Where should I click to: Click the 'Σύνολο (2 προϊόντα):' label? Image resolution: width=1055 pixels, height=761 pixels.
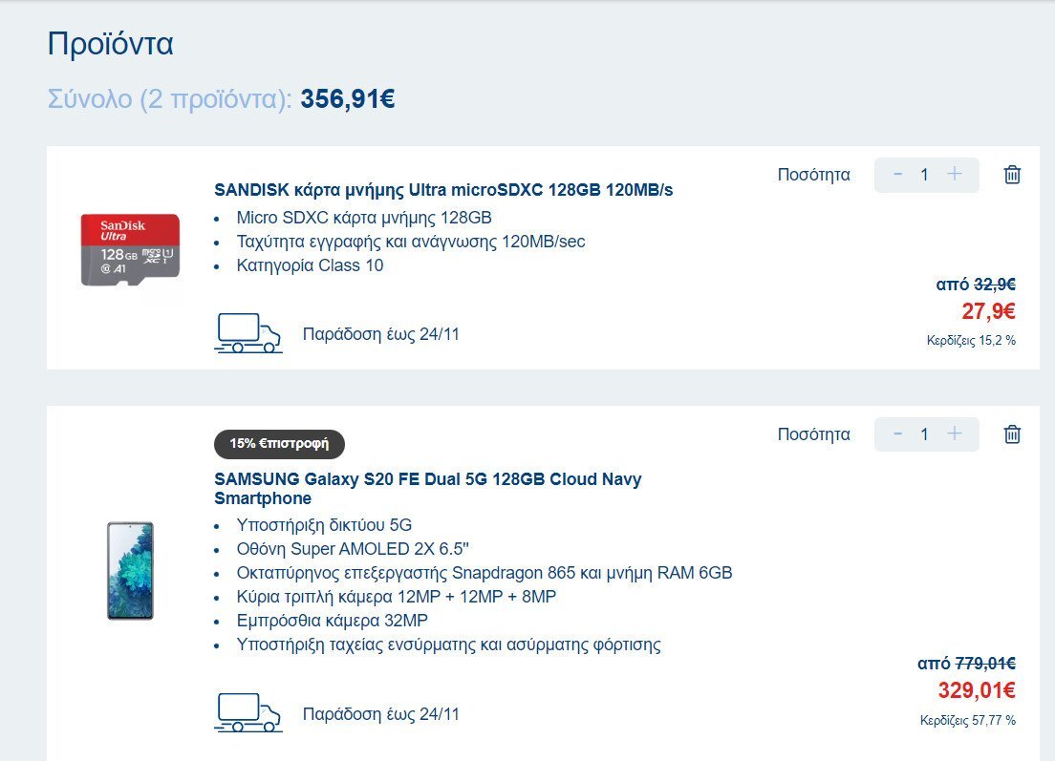click(169, 99)
